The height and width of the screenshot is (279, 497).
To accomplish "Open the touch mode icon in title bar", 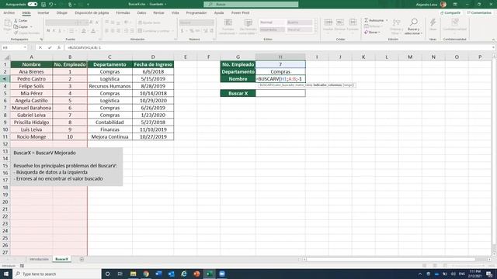I will 70,4.
